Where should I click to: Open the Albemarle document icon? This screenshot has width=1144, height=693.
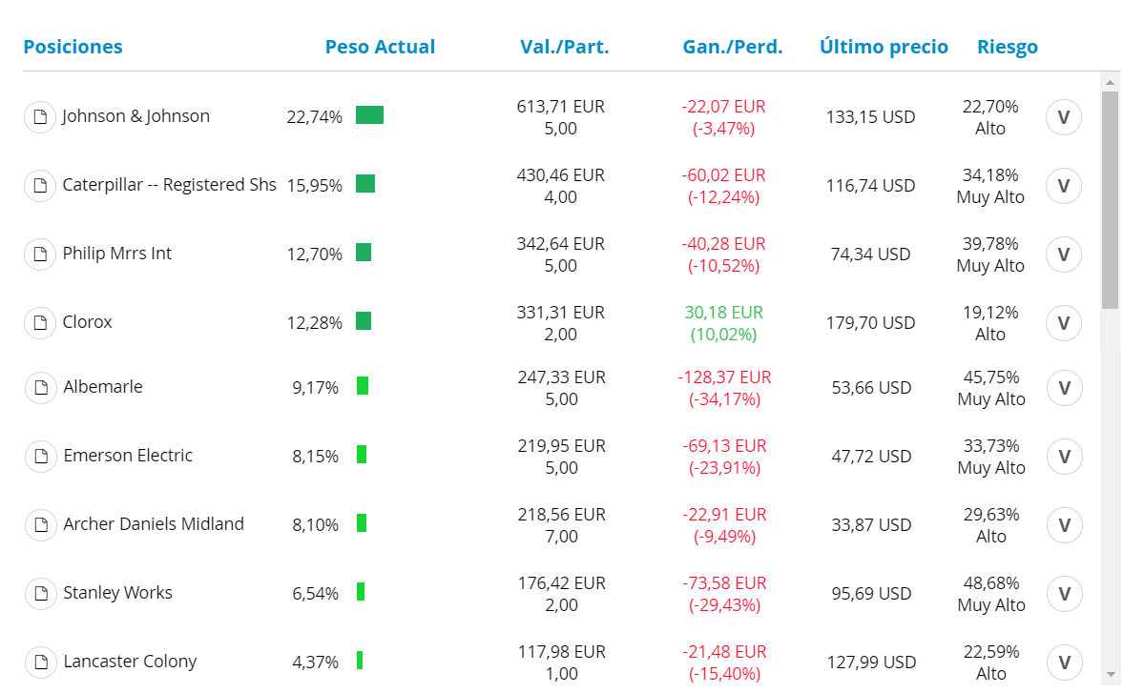click(x=41, y=387)
